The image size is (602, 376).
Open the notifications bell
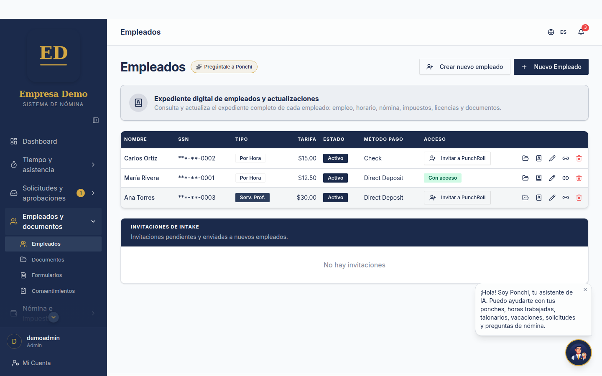581,32
